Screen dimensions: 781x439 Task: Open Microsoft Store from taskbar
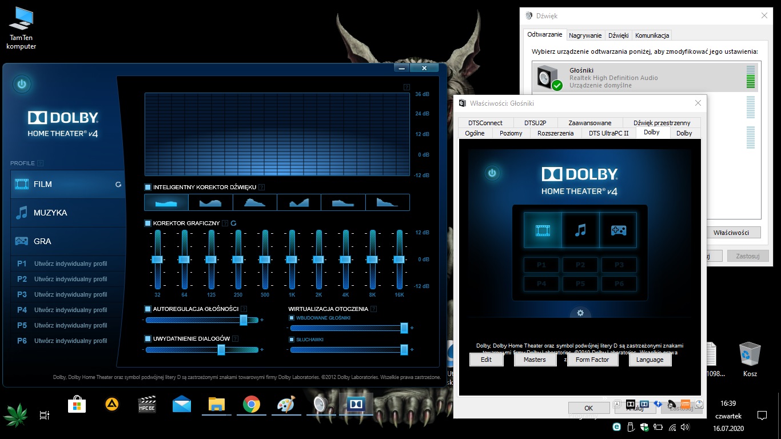(x=77, y=405)
